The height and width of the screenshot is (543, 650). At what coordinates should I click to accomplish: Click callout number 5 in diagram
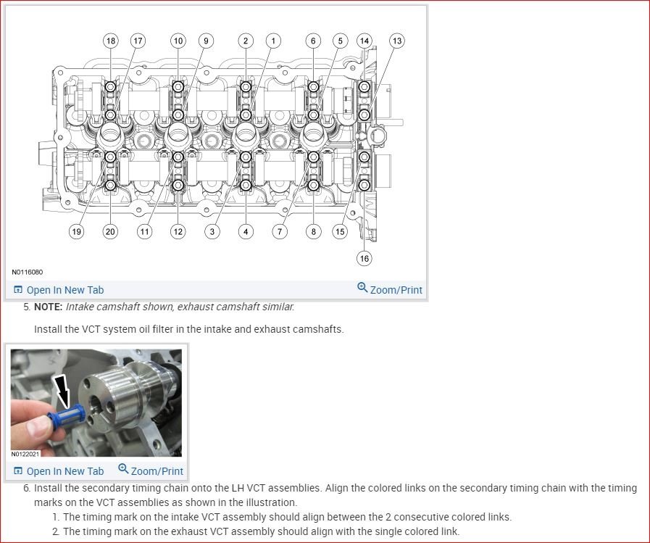[341, 41]
